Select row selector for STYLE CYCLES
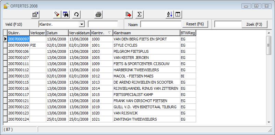The image size is (275, 135). click(5, 46)
